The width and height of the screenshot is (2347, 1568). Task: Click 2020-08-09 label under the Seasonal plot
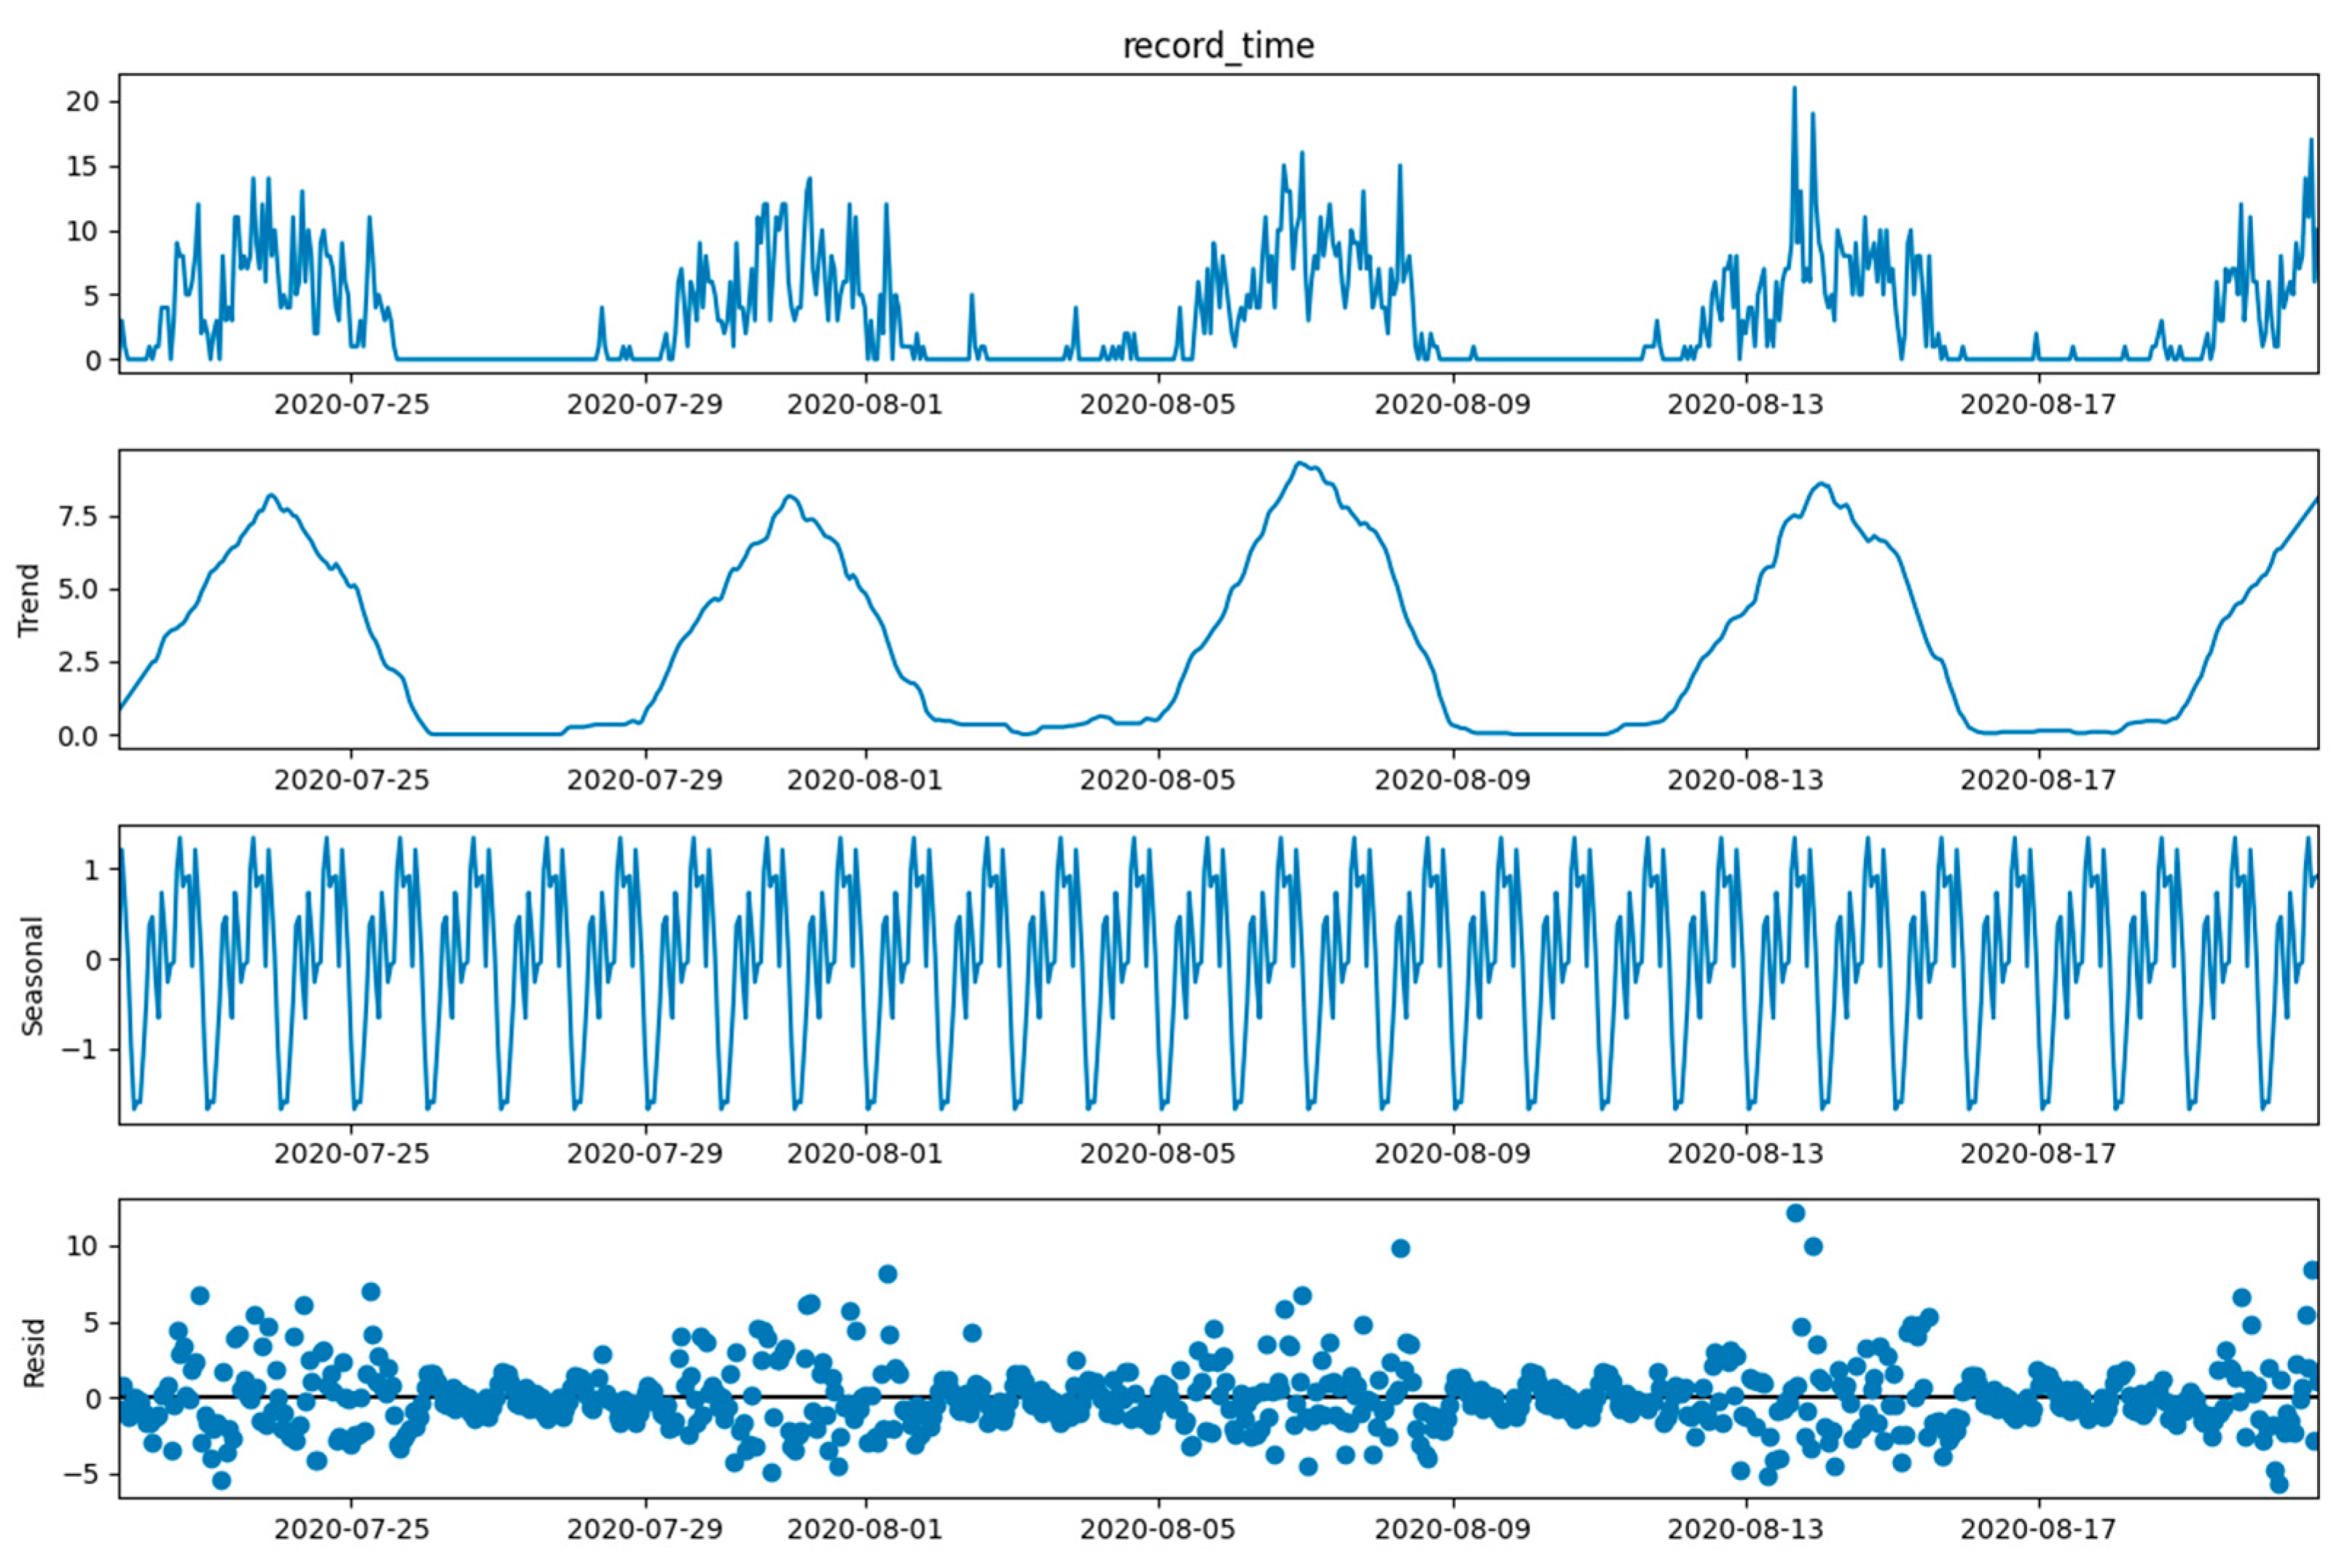(1452, 1154)
